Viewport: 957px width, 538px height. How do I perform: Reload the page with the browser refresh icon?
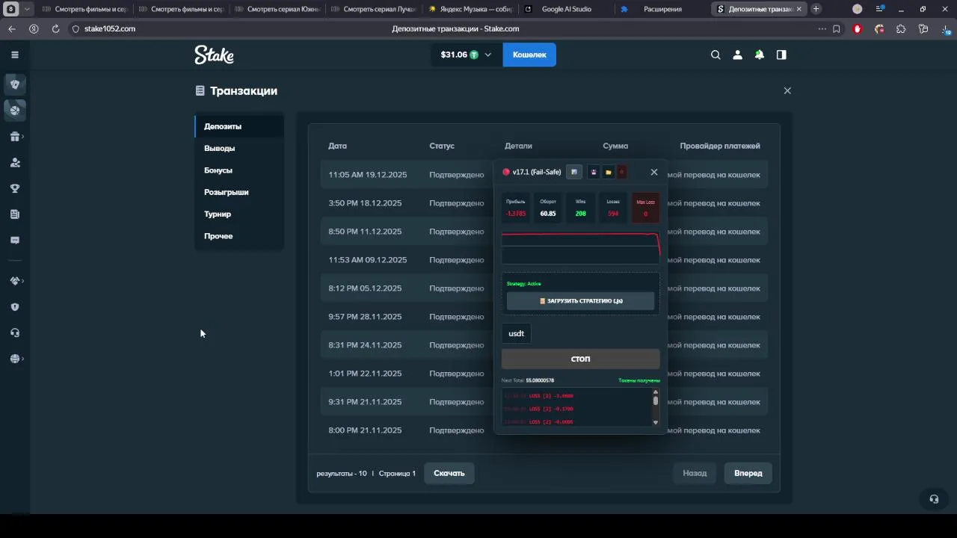(x=55, y=28)
